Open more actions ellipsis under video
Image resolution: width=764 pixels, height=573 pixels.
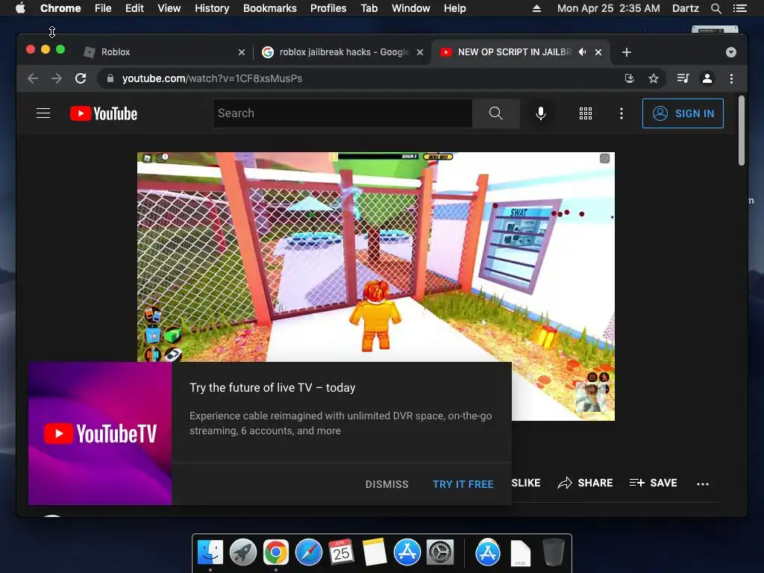pyautogui.click(x=703, y=483)
